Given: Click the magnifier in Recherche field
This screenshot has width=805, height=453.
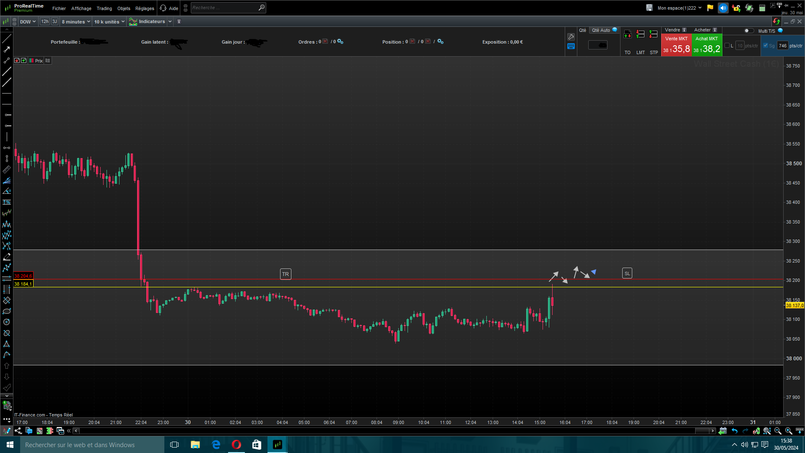Looking at the screenshot, I should coord(262,8).
